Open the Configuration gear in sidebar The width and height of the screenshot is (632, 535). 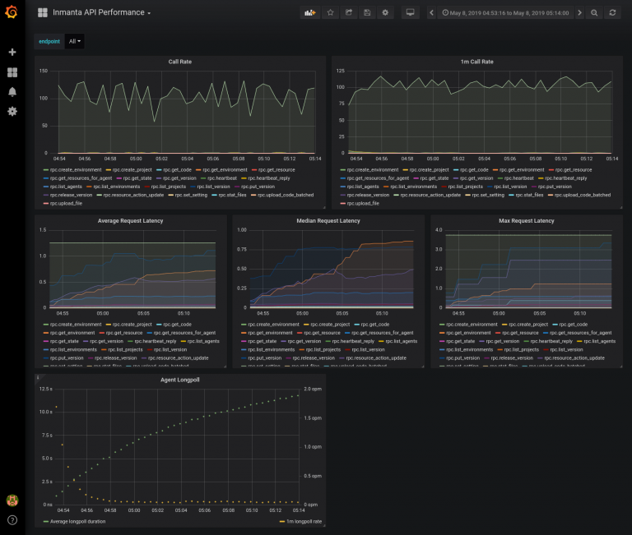[x=12, y=112]
